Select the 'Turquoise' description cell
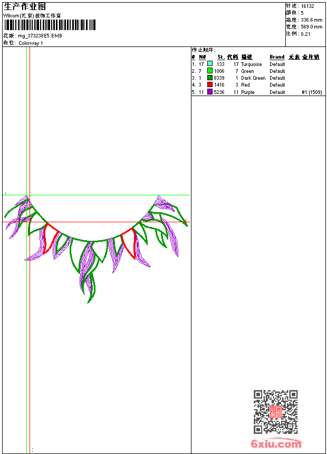The width and height of the screenshot is (327, 454). [x=251, y=64]
